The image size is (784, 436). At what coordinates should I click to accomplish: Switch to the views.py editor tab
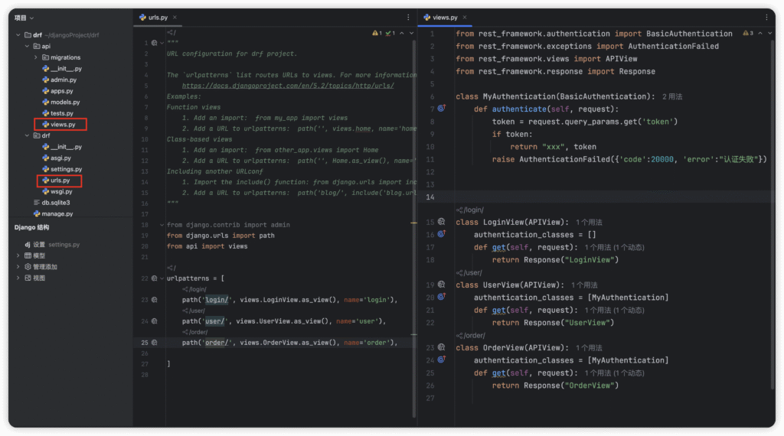[444, 17]
